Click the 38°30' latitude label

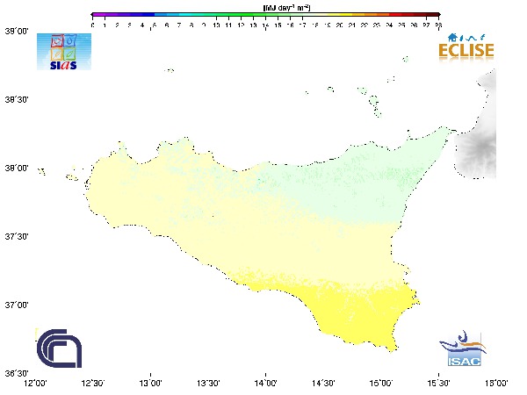[16, 100]
